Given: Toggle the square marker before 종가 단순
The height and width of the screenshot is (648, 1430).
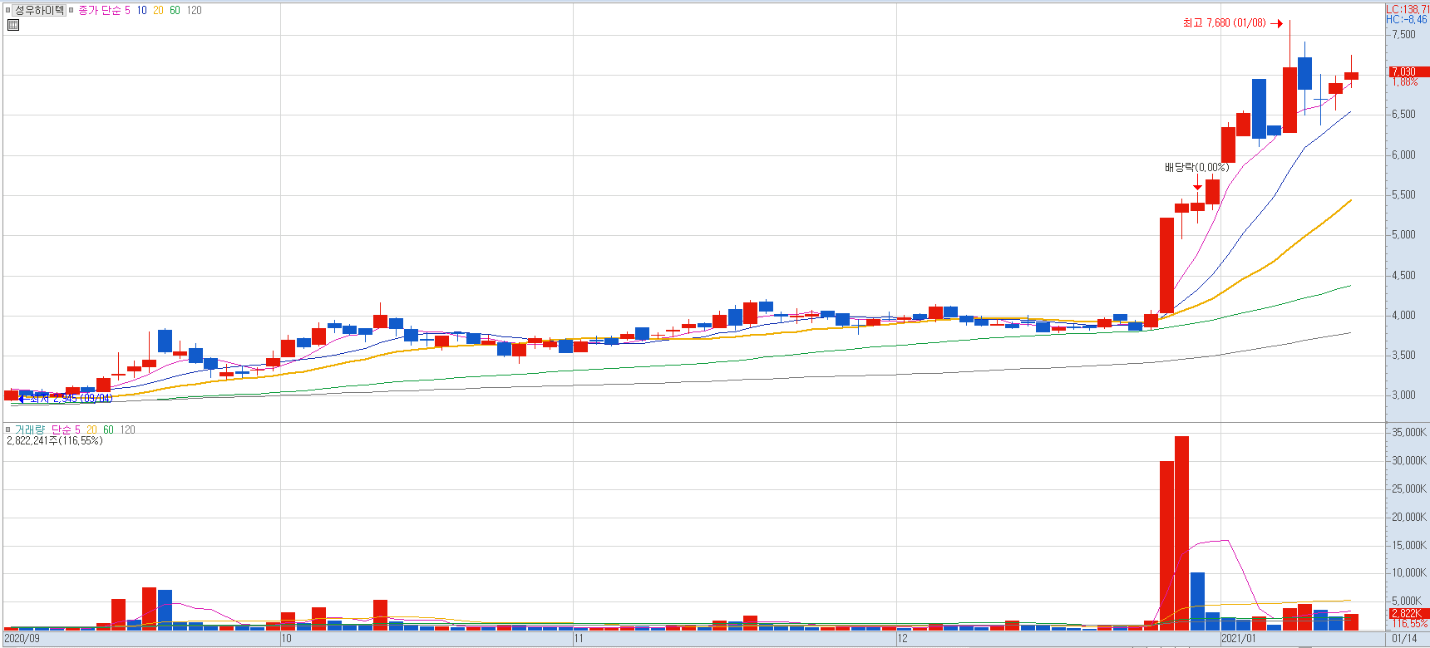Looking at the screenshot, I should pyautogui.click(x=71, y=11).
